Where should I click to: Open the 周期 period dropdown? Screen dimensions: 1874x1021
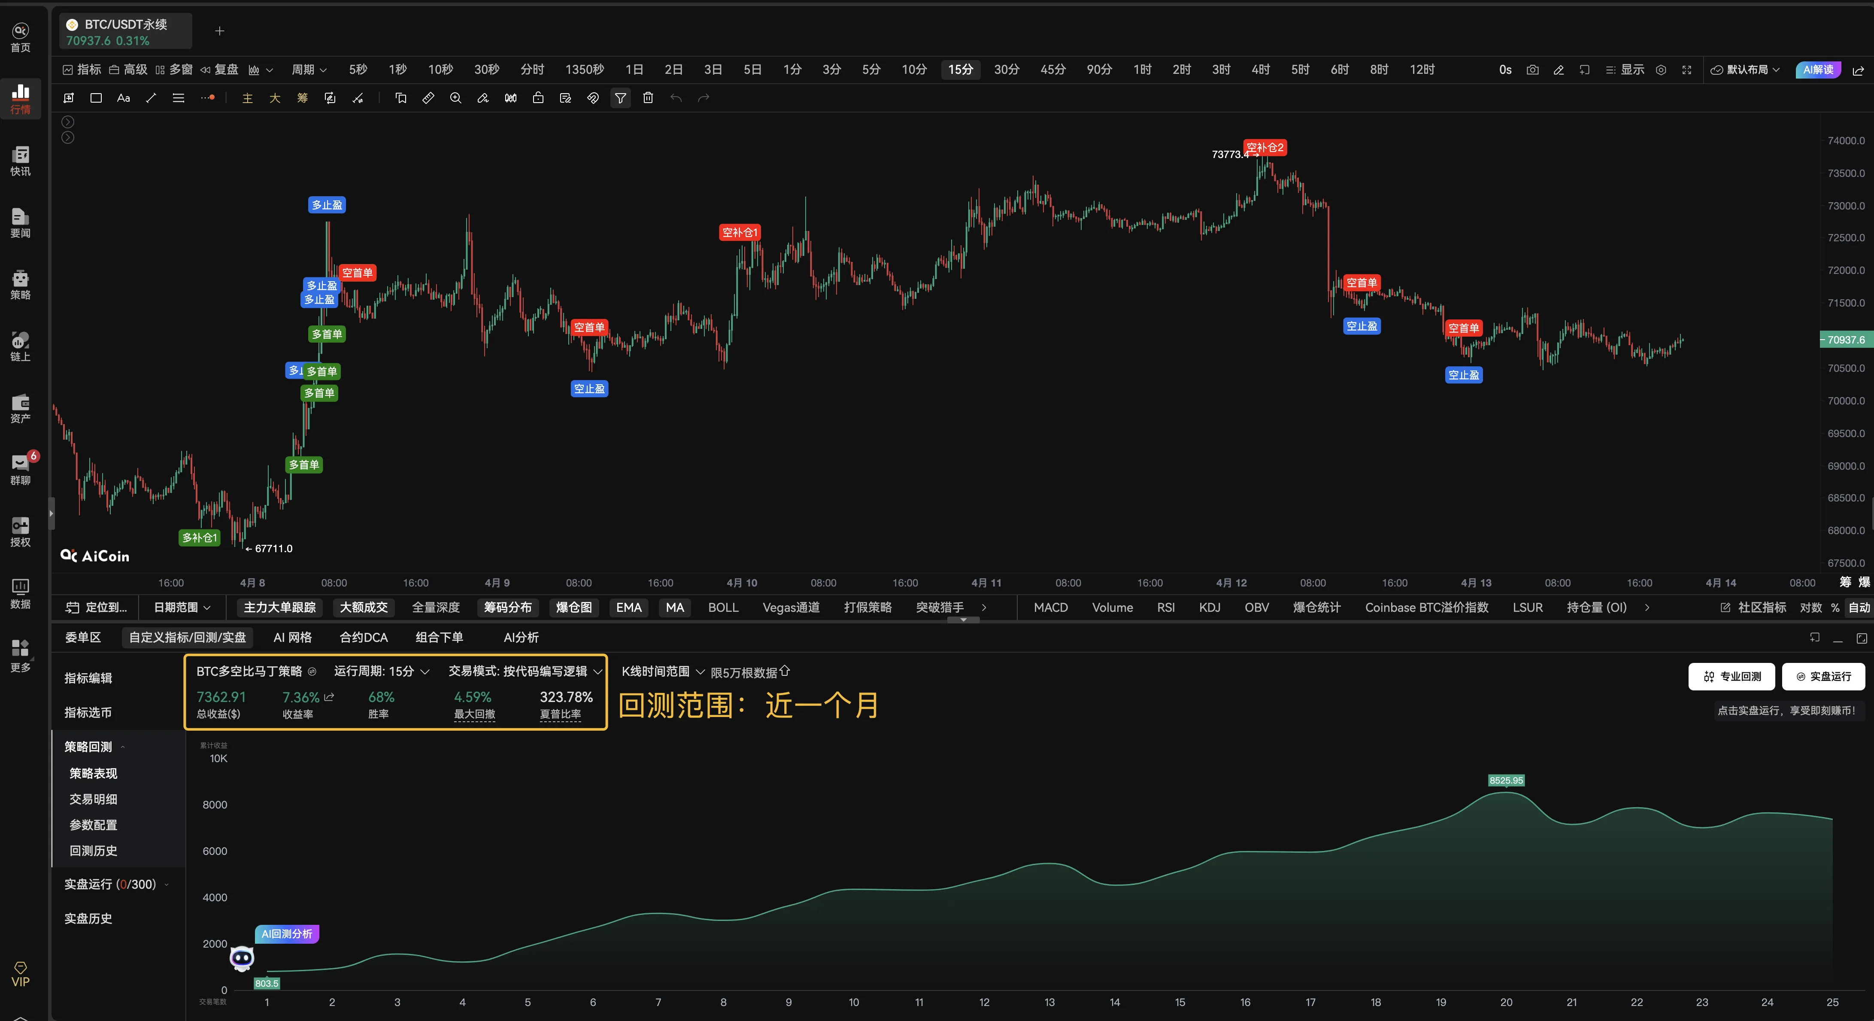click(x=309, y=70)
